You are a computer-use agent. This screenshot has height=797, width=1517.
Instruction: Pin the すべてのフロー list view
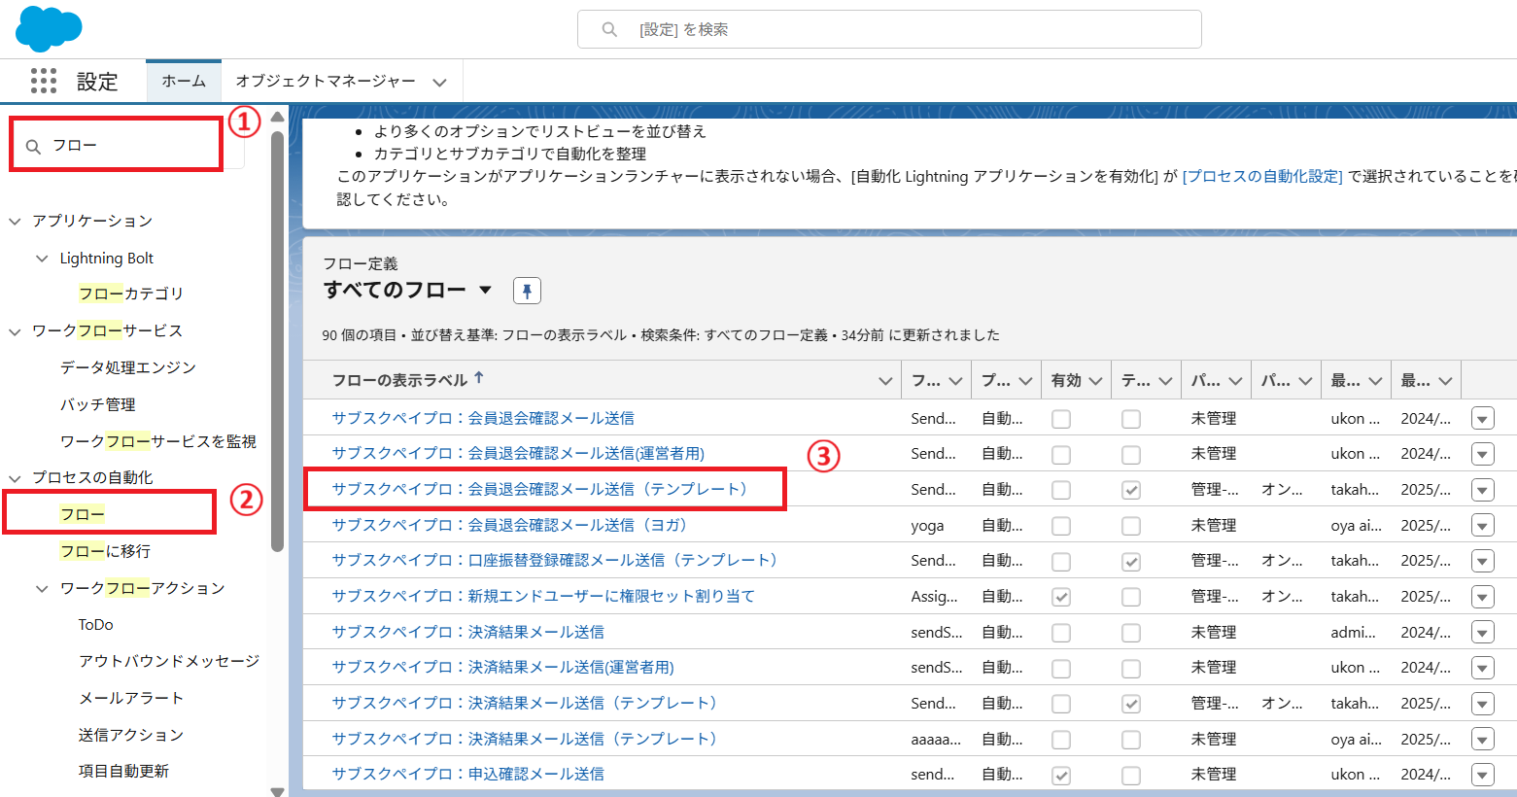coord(527,291)
